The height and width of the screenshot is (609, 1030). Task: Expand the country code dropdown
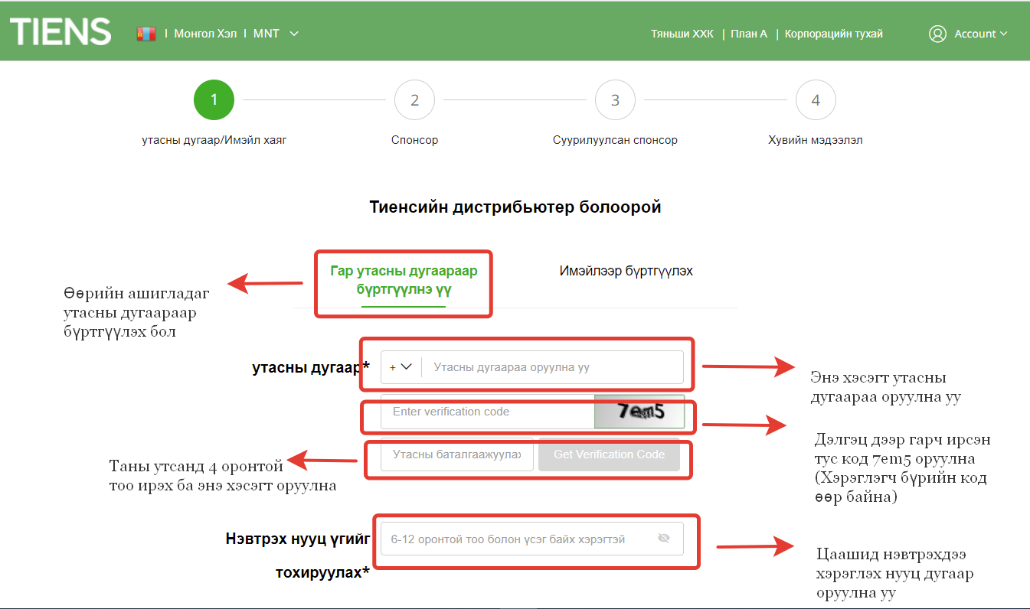pos(401,367)
